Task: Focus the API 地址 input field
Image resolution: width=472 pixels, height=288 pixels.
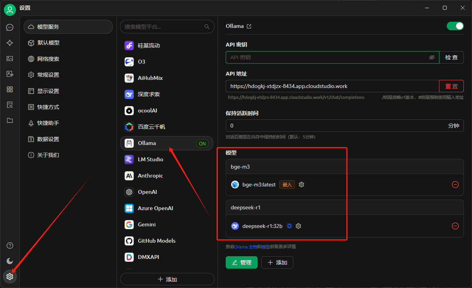Action: [332, 86]
